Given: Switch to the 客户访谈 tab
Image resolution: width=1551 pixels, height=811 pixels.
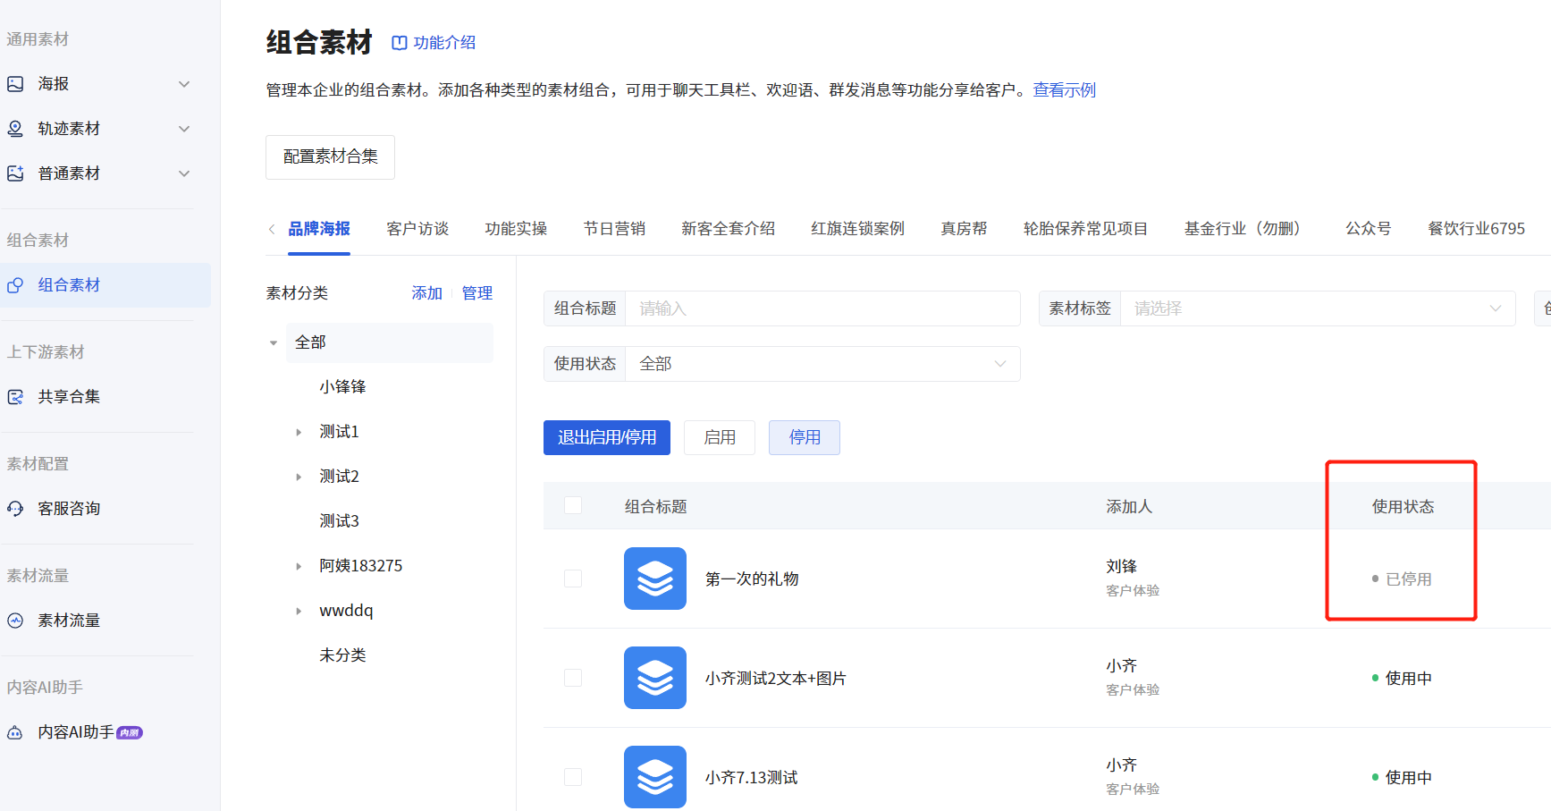Looking at the screenshot, I should pyautogui.click(x=417, y=229).
